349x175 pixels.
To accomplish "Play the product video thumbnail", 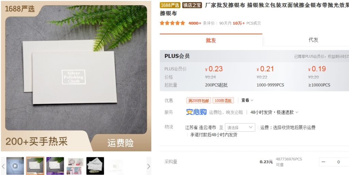I will click(x=15, y=166).
